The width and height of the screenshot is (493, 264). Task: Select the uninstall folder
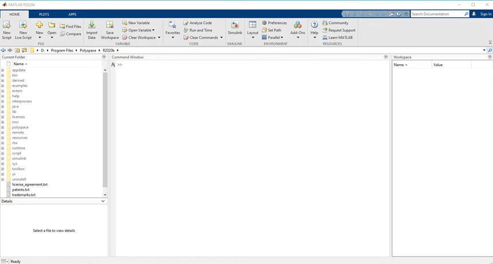[x=19, y=179]
